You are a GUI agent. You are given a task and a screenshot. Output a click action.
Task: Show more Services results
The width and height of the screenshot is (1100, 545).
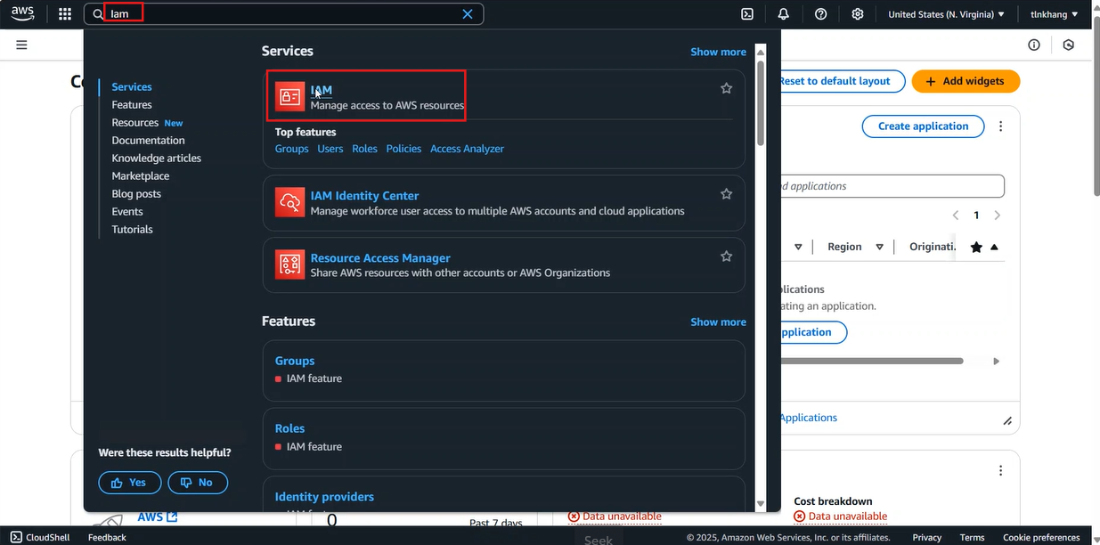[x=719, y=52]
